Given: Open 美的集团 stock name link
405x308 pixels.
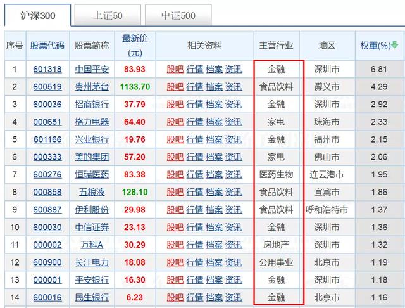Looking at the screenshot, I should [92, 157].
